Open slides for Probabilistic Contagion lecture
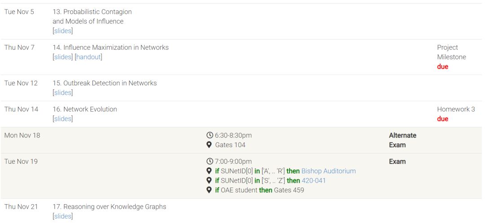Image resolution: width=485 pixels, height=223 pixels. pos(62,31)
